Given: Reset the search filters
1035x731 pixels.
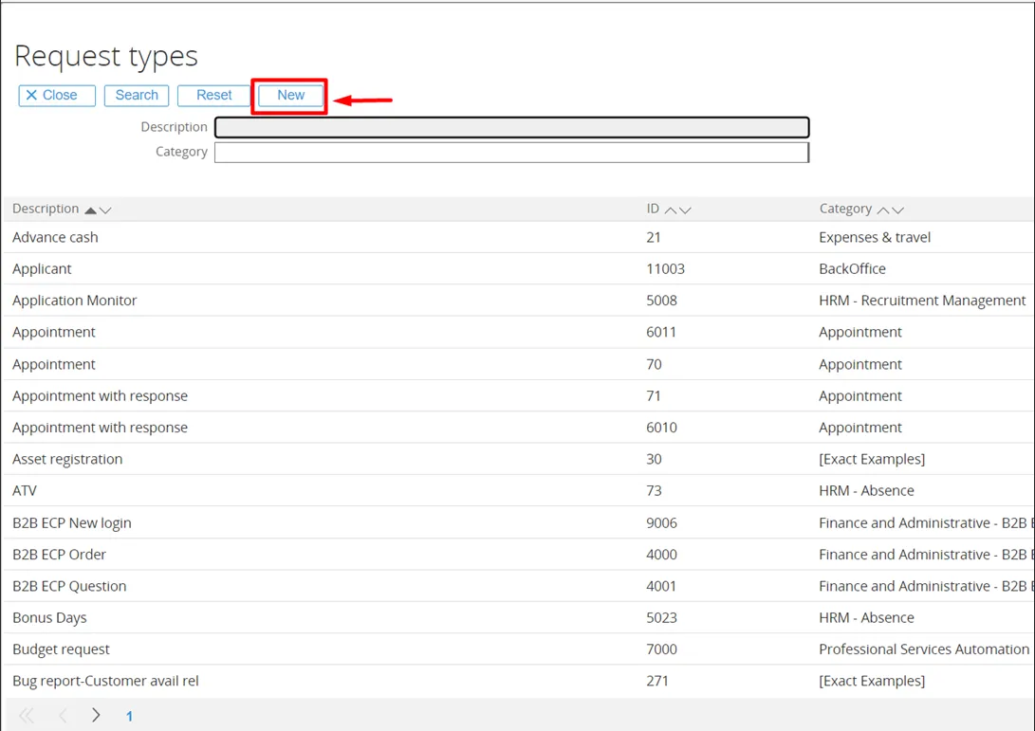Looking at the screenshot, I should click(213, 95).
